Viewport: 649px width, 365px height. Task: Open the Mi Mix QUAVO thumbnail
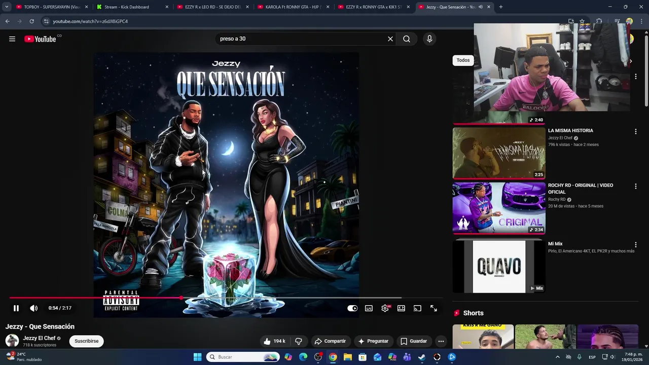[499, 267]
